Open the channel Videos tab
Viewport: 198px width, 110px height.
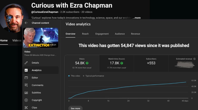pyautogui.click(x=17, y=40)
